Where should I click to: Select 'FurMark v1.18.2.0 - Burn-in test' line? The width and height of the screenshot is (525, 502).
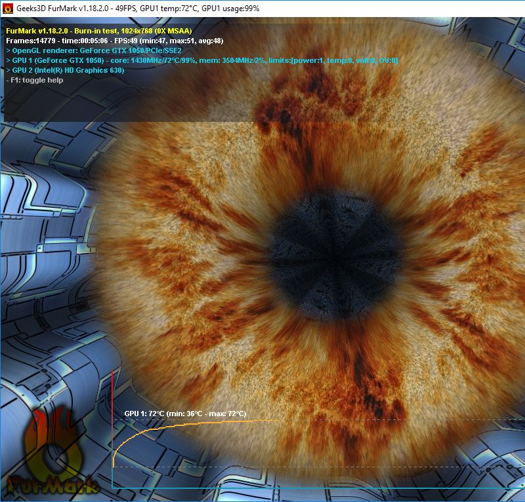(99, 31)
